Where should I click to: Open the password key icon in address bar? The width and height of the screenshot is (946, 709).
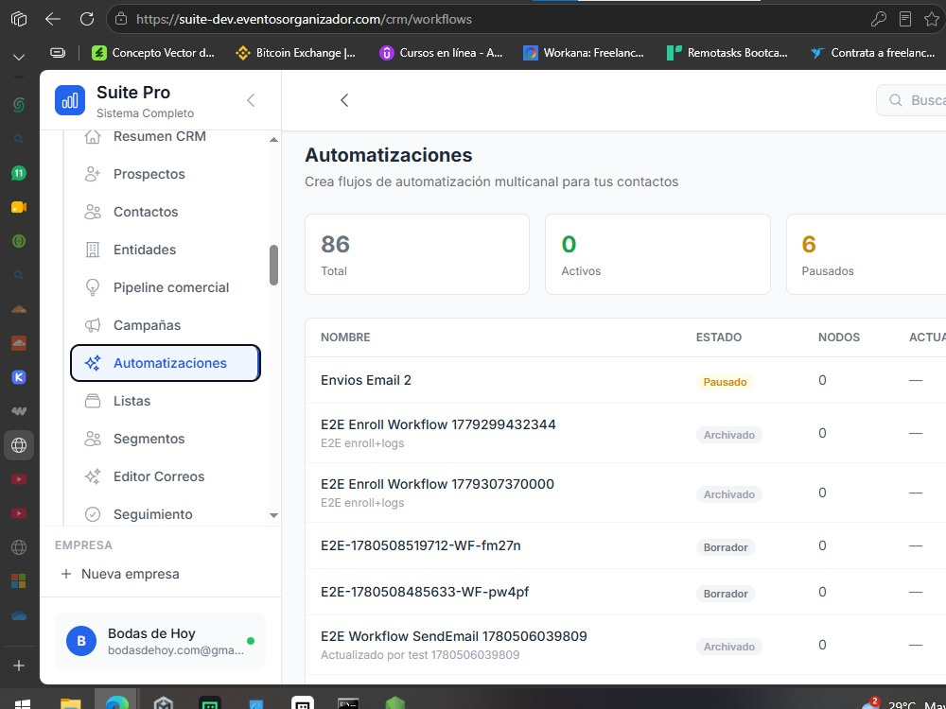pyautogui.click(x=879, y=19)
